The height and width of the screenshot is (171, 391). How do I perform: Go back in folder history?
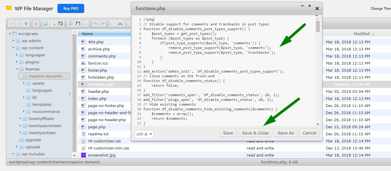pyautogui.click(x=11, y=23)
